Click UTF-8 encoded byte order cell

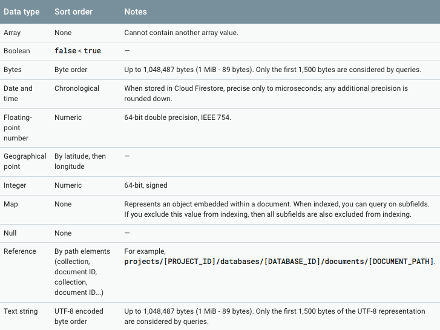pyautogui.click(x=79, y=316)
